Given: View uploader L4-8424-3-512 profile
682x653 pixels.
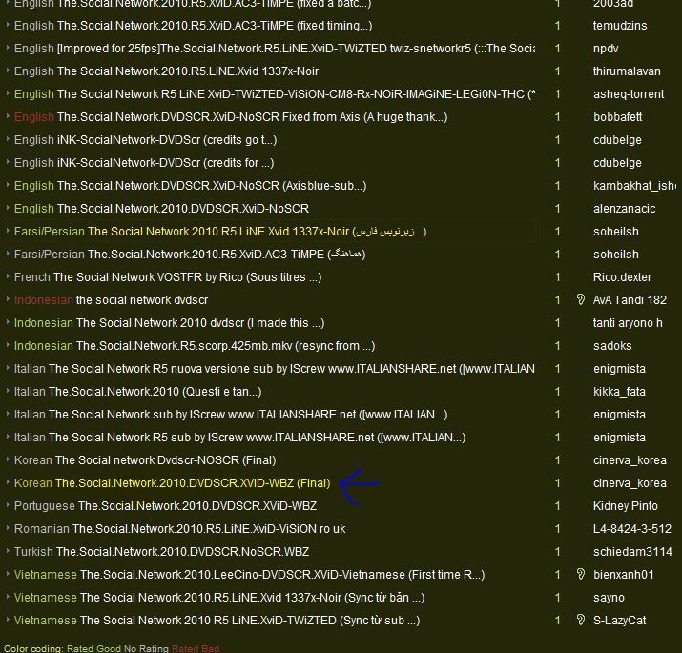Looking at the screenshot, I should pyautogui.click(x=632, y=529).
